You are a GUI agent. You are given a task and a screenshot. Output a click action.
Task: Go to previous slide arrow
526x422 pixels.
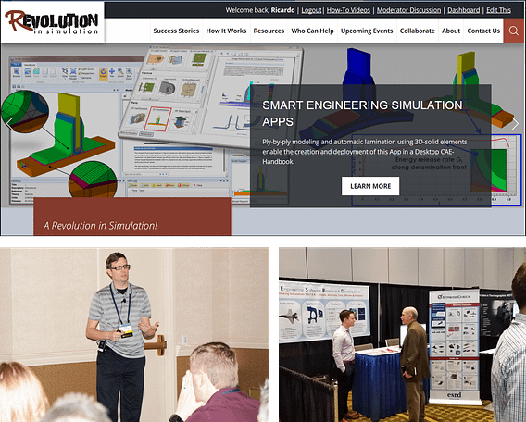pyautogui.click(x=10, y=124)
